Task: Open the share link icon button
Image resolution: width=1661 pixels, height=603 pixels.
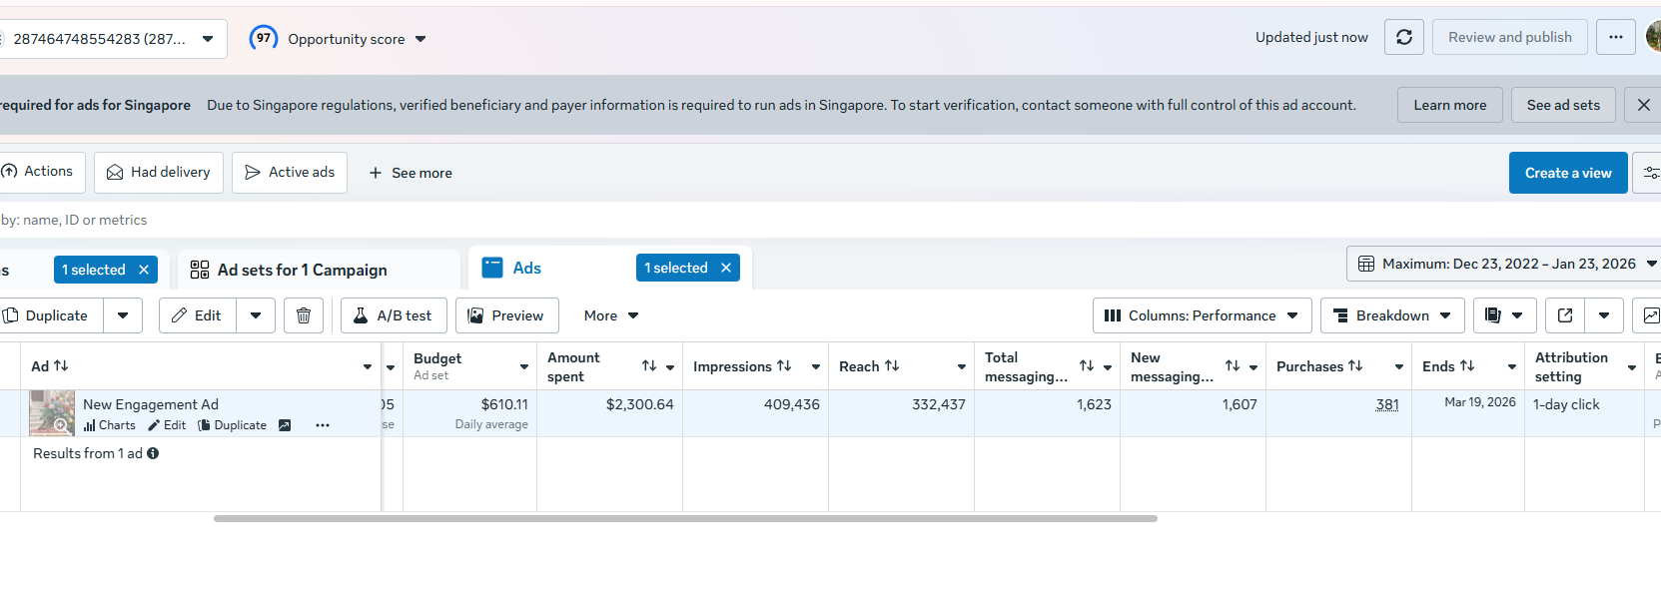Action: (1565, 315)
